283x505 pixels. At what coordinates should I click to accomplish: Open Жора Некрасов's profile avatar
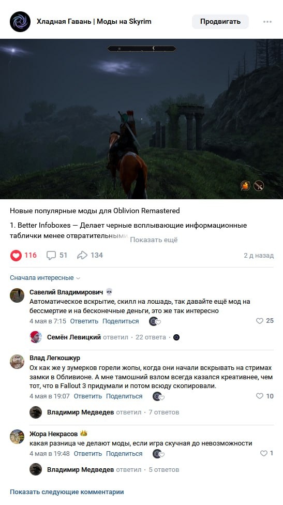click(x=17, y=437)
